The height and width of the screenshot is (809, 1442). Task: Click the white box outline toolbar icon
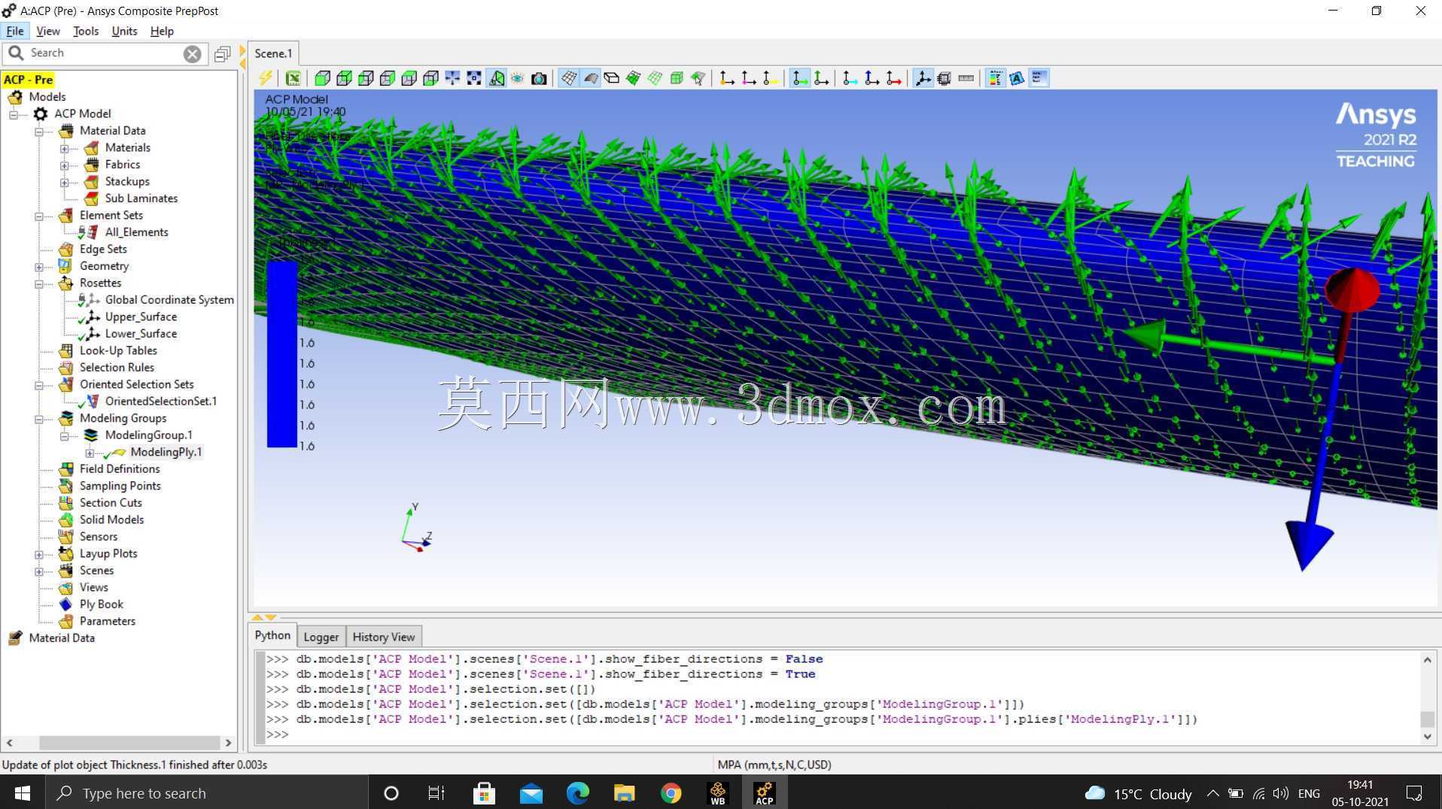612,78
